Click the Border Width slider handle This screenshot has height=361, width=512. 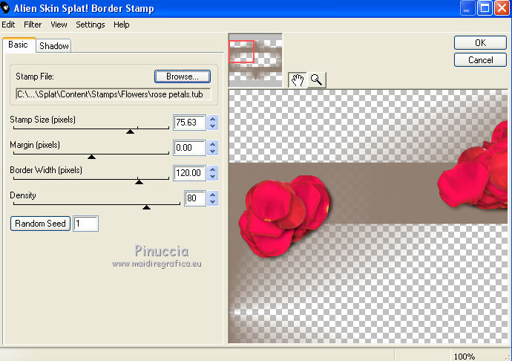tap(139, 181)
